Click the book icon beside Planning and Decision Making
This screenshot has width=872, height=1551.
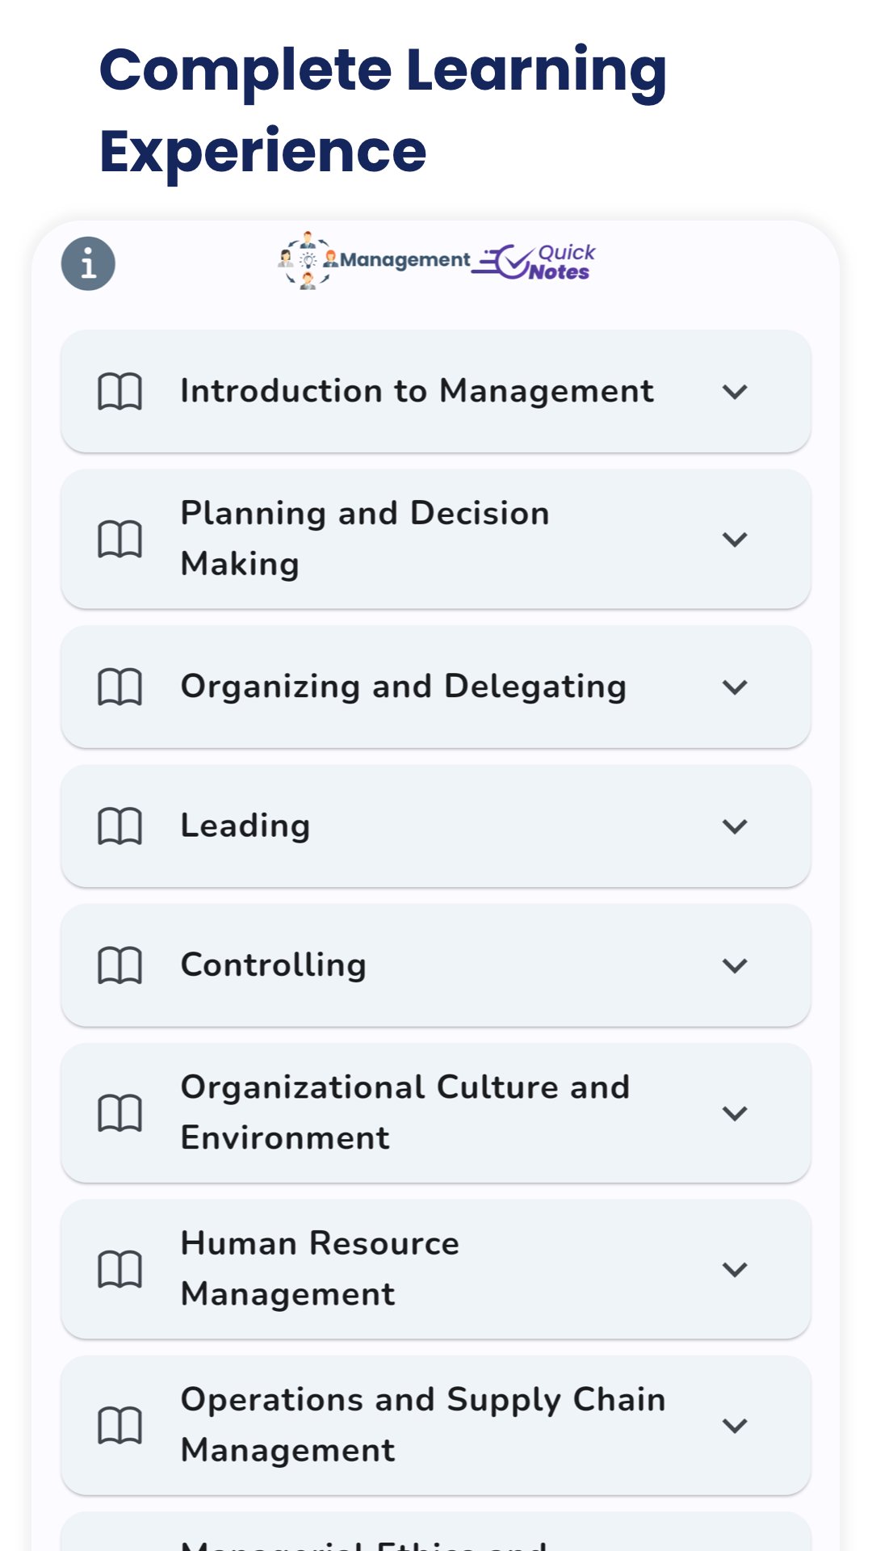point(119,538)
